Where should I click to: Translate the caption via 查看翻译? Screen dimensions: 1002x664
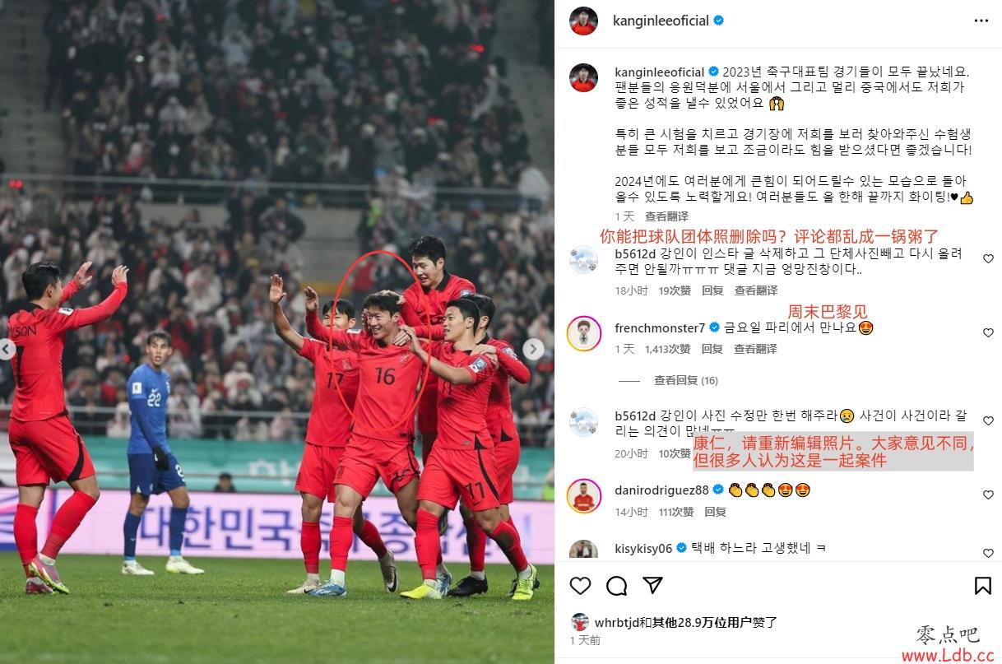(666, 216)
